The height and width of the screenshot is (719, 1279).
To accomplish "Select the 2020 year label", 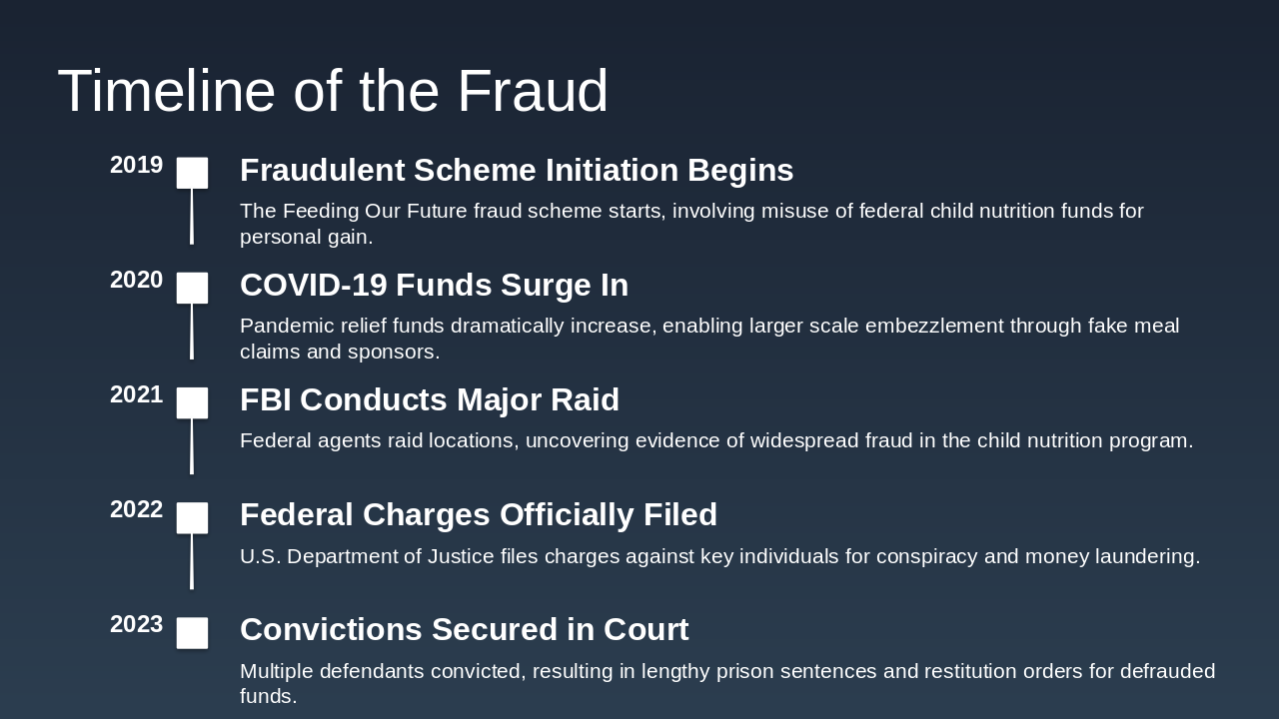I will 136,281.
